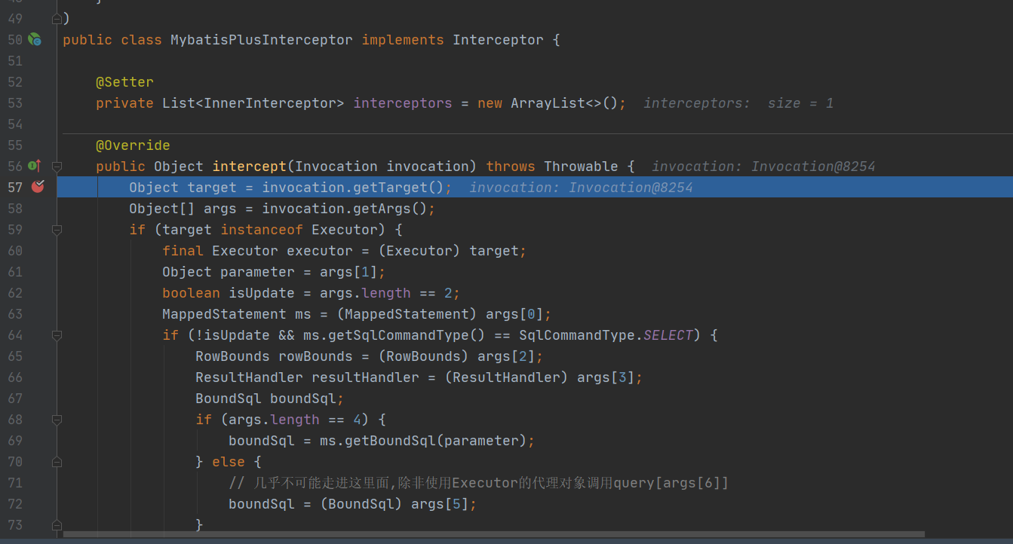Collapse the if block on line 64
This screenshot has width=1013, height=544.
(x=57, y=335)
